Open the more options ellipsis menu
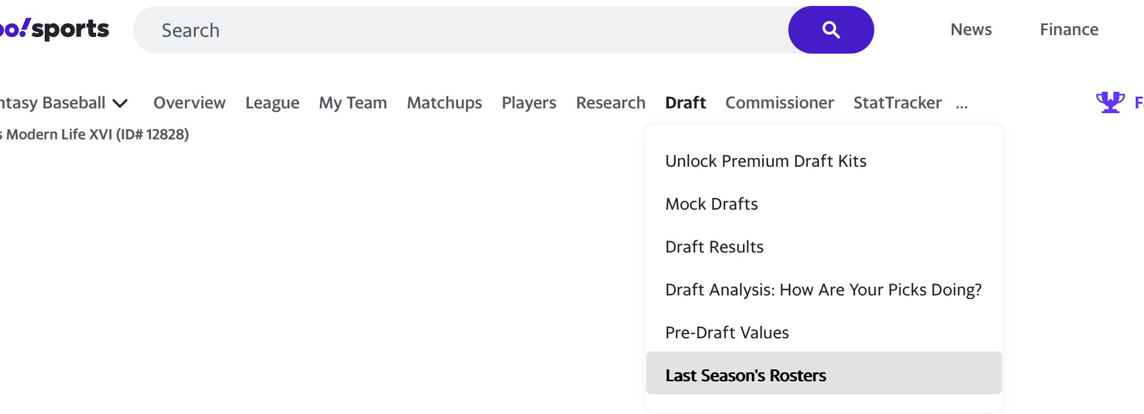The height and width of the screenshot is (414, 1144). (x=961, y=105)
